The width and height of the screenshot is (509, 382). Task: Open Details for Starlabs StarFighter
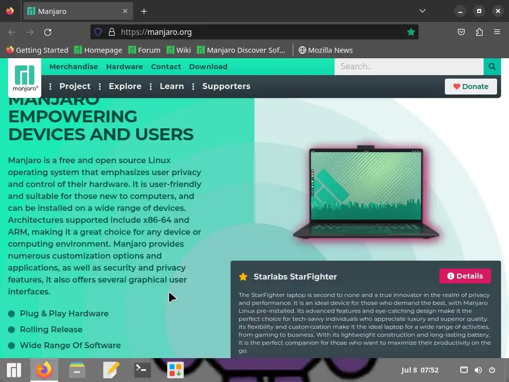(x=465, y=276)
